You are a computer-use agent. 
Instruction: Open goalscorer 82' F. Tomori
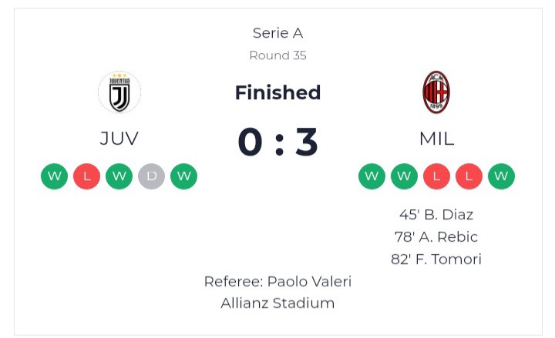tap(436, 259)
